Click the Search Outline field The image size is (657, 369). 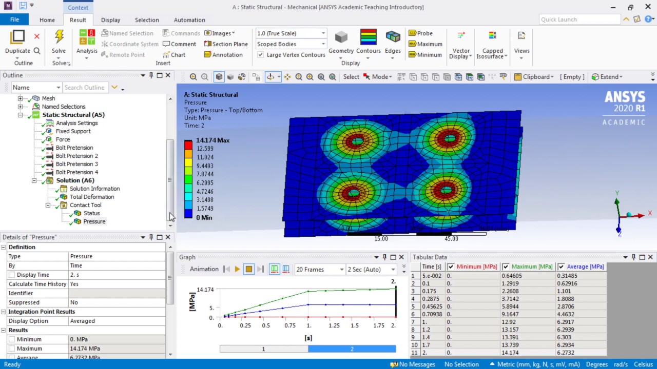point(86,88)
